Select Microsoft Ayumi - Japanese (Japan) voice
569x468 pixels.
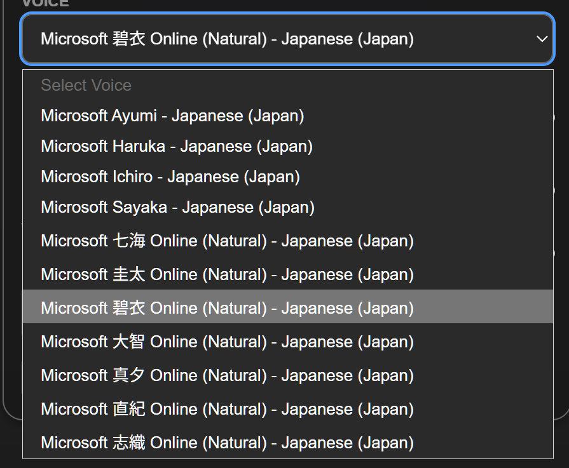(288, 116)
